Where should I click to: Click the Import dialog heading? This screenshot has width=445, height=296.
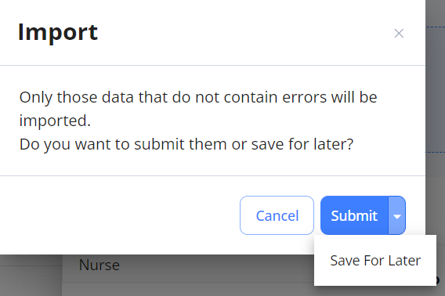click(58, 33)
